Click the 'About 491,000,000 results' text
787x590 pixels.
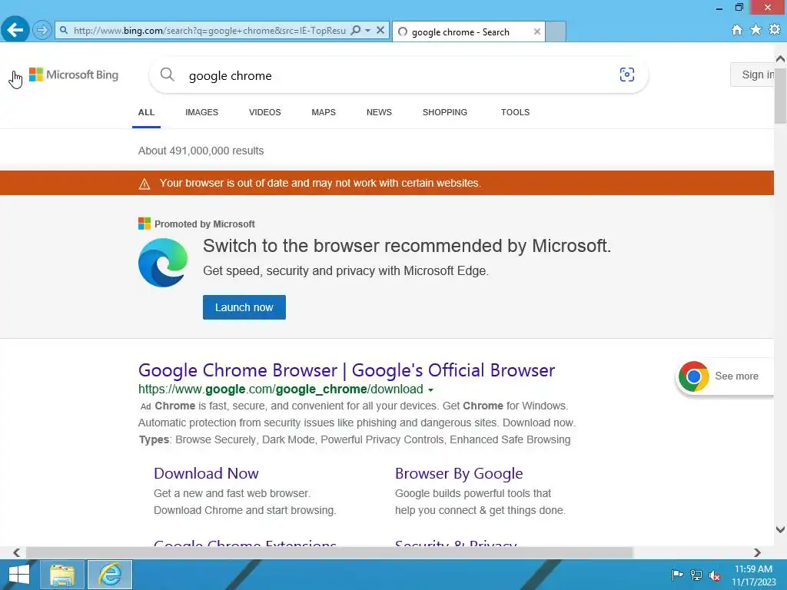click(201, 151)
